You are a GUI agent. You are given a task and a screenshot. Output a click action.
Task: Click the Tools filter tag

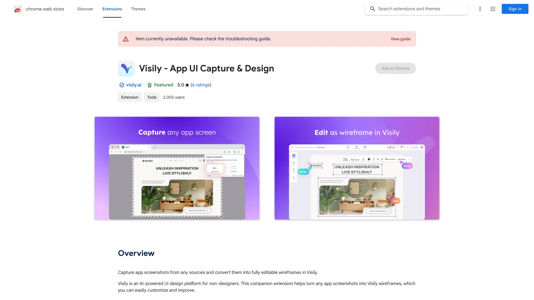(x=152, y=97)
